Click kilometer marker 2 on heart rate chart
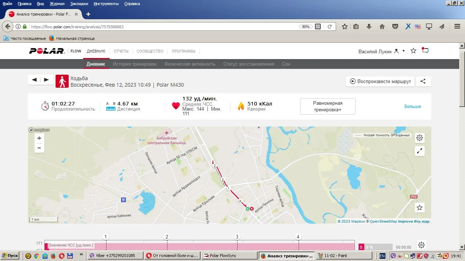The image size is (465, 261). [x=167, y=237]
